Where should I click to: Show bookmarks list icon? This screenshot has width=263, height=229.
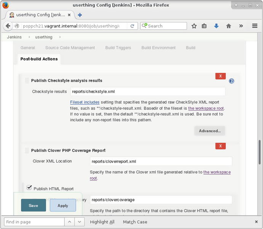coord(204,26)
